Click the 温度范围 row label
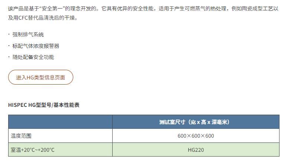294x164 pixels. click(x=21, y=136)
